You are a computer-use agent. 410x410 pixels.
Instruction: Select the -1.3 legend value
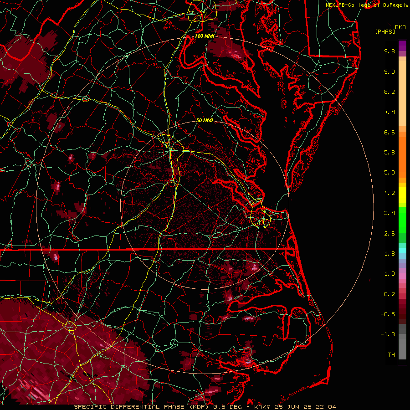tap(388, 334)
